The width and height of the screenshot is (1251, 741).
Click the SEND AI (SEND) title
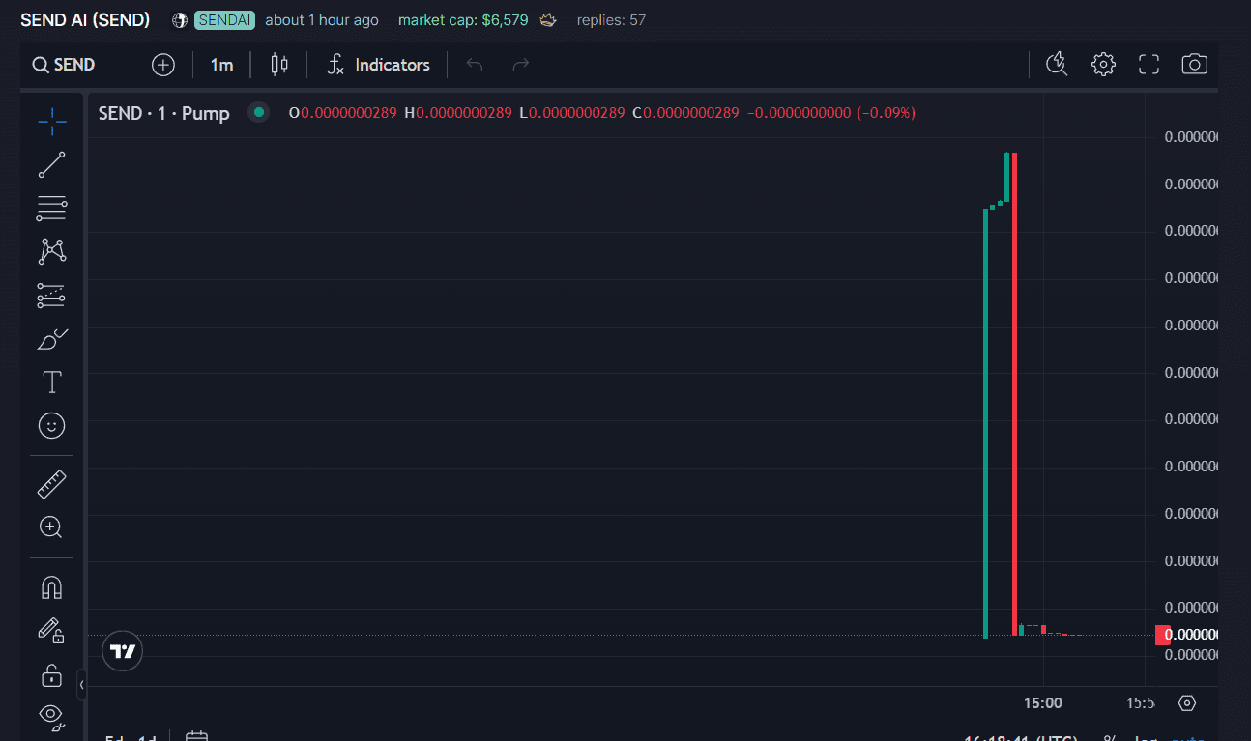[85, 19]
